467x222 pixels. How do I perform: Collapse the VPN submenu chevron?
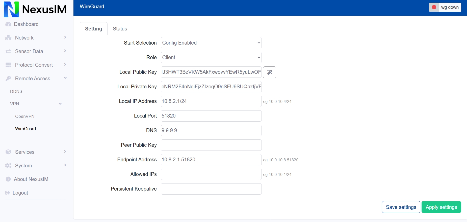click(60, 104)
